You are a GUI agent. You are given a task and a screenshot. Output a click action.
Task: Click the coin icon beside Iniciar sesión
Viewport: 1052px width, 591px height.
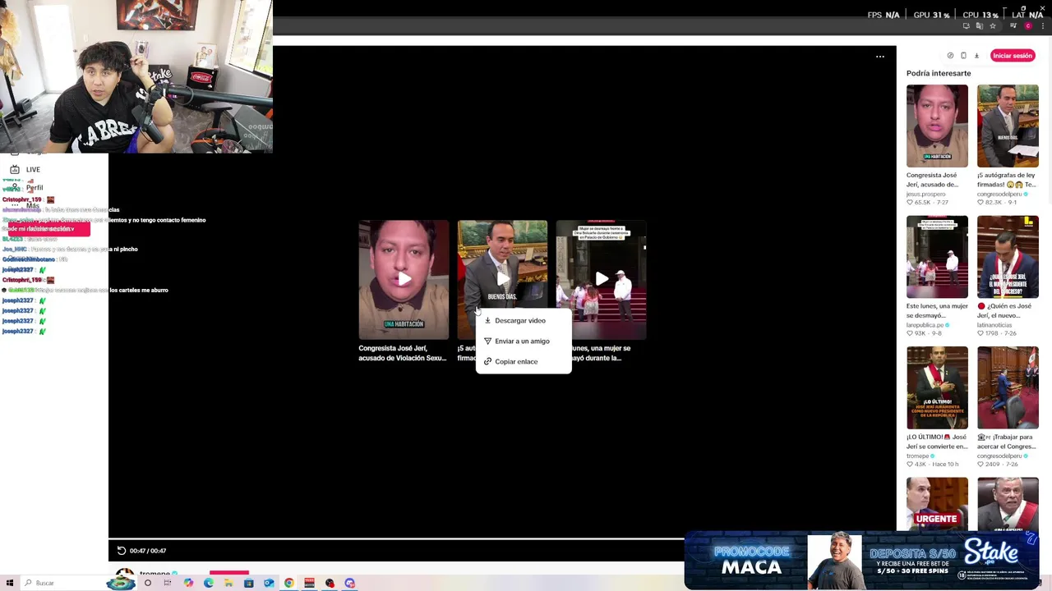coord(950,56)
